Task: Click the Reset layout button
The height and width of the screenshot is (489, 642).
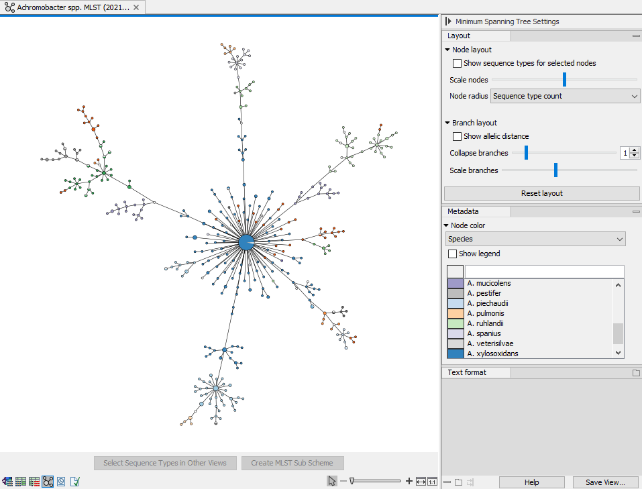Action: [541, 193]
